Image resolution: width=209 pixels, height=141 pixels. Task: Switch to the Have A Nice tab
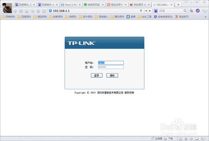pyautogui.click(x=71, y=5)
